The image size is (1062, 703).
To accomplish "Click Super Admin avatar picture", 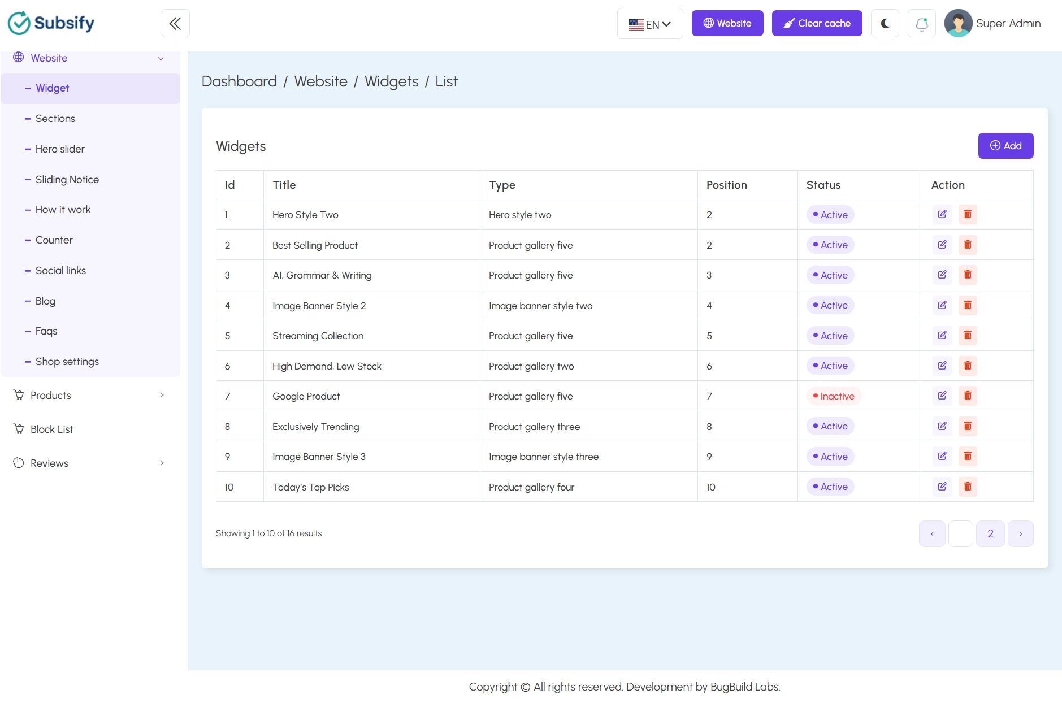I will [x=958, y=23].
